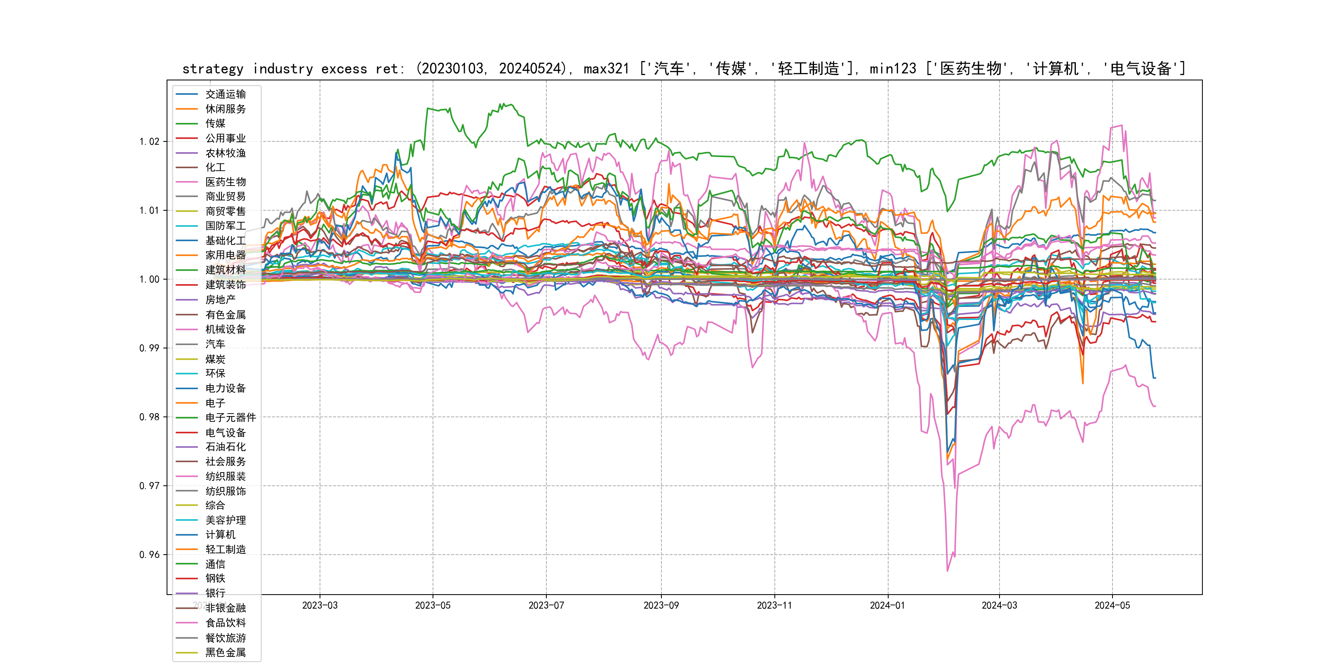Click the 公用事业 red line swatch
This screenshot has width=1336, height=668.
pos(187,139)
